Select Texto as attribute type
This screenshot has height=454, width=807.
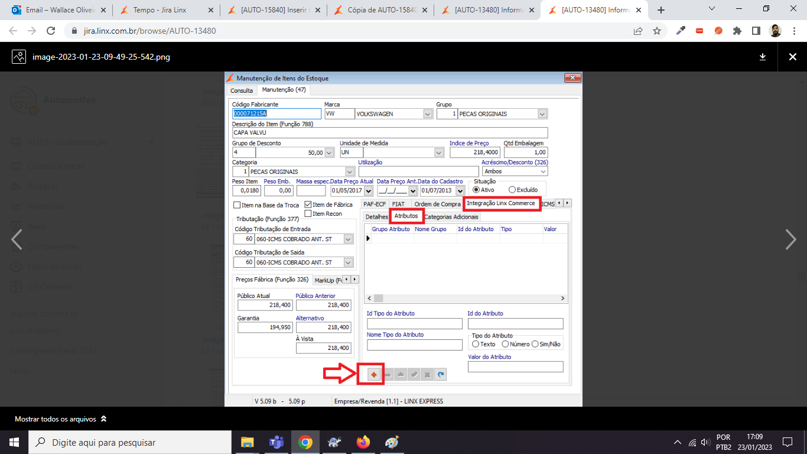[x=476, y=344]
